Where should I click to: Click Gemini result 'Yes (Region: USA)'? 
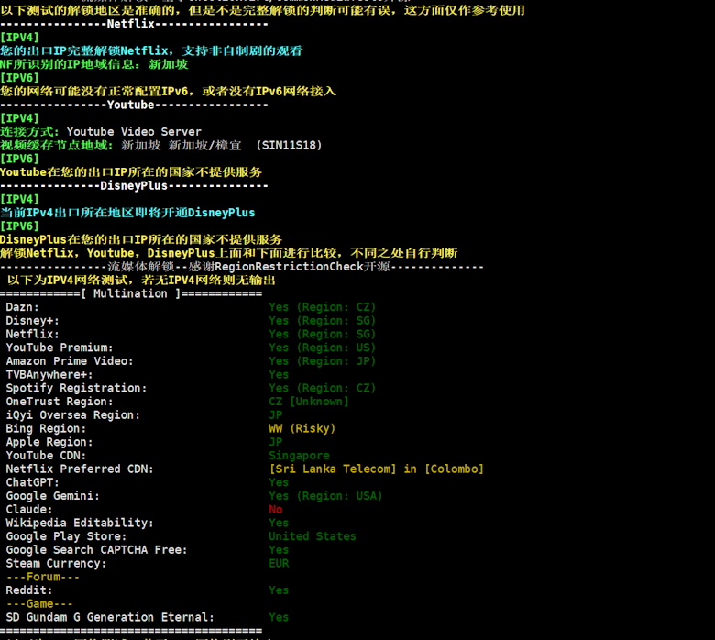click(325, 496)
